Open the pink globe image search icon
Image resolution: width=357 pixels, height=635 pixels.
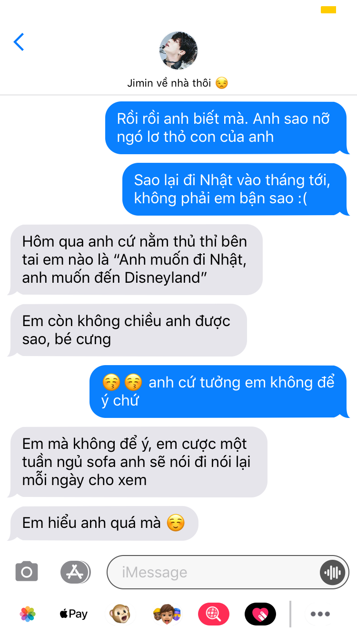click(x=214, y=614)
